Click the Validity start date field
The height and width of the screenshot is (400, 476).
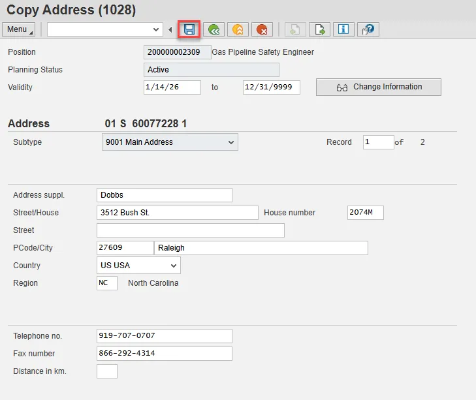(x=172, y=87)
